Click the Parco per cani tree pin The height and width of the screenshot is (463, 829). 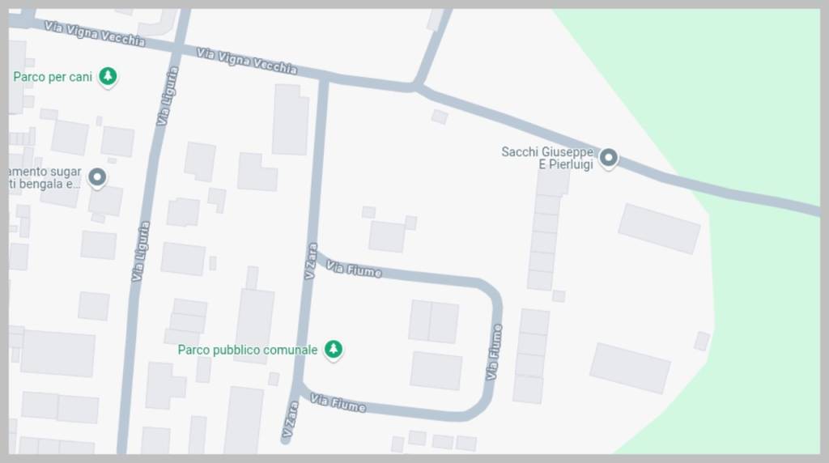click(x=108, y=77)
